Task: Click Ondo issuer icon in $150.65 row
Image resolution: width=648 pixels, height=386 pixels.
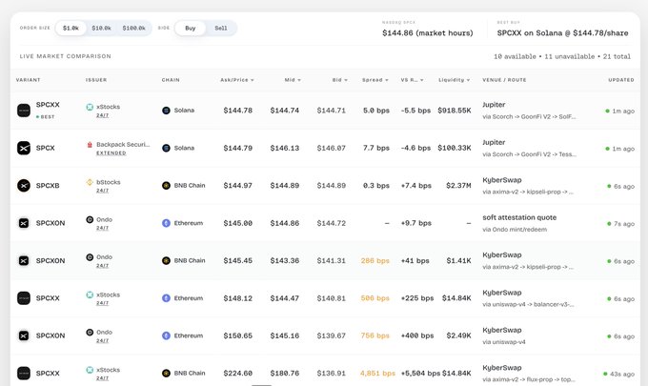Action: click(x=90, y=332)
